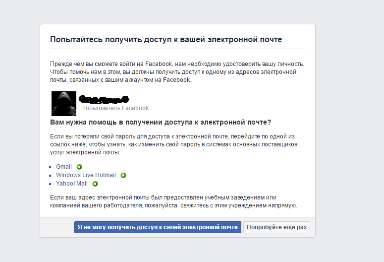The width and height of the screenshot is (384, 262).
Task: Open the Gmail password help link
Action: click(x=64, y=167)
